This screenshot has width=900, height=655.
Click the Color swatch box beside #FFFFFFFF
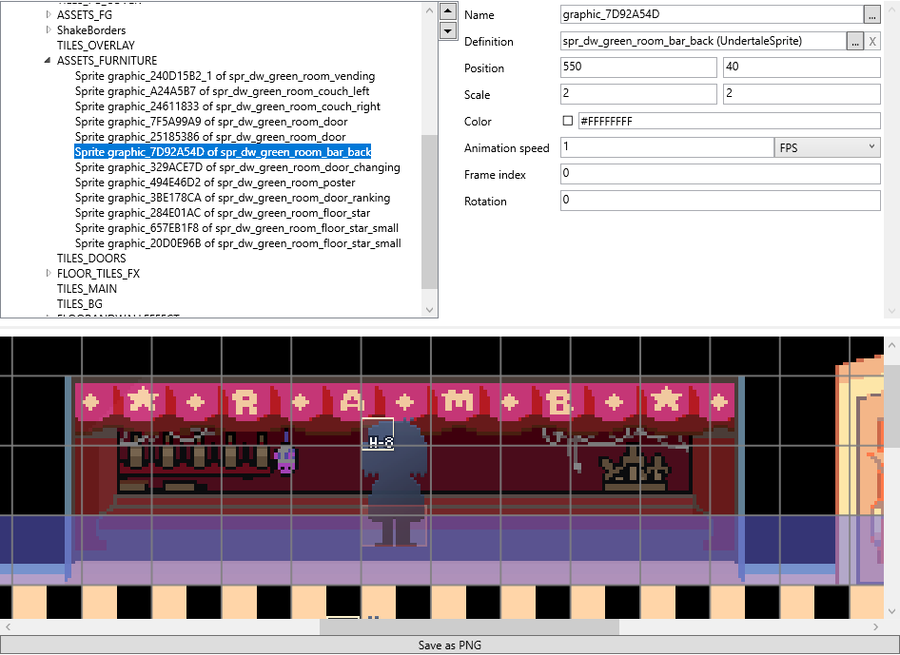click(568, 121)
